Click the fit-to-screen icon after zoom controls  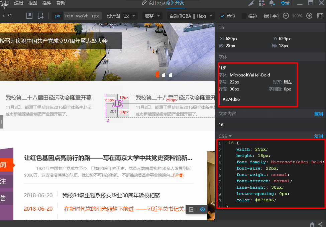click(320, 16)
